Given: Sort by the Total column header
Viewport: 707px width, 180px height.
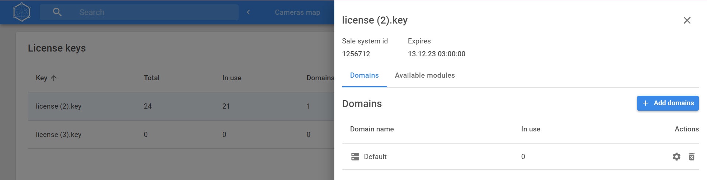Looking at the screenshot, I should pos(151,78).
